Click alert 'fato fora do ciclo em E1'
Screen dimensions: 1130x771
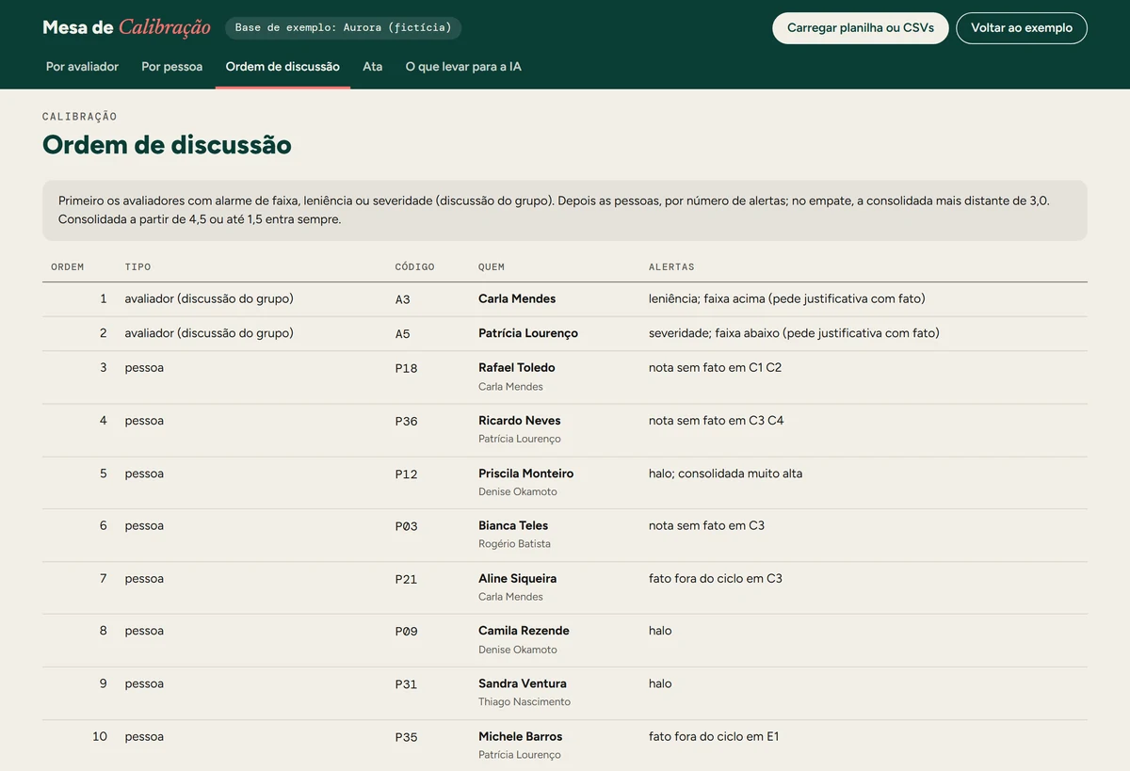coord(715,736)
